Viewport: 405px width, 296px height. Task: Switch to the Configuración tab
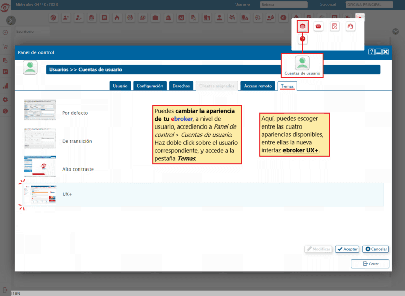click(150, 86)
